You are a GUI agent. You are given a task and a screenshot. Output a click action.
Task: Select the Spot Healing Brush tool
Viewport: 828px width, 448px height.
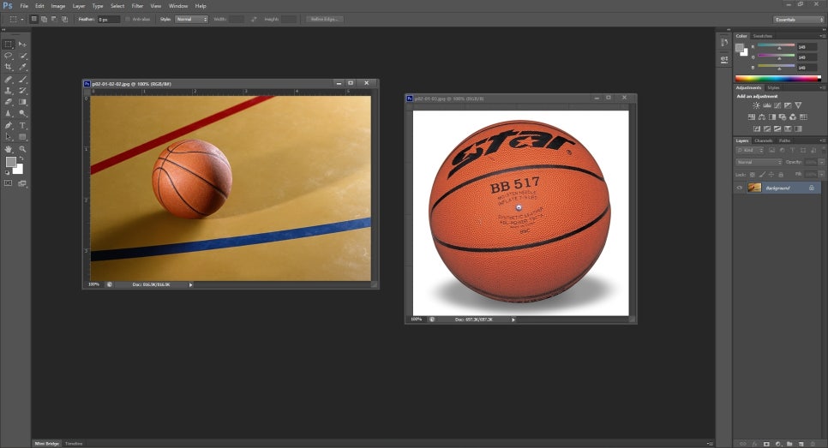coord(9,80)
